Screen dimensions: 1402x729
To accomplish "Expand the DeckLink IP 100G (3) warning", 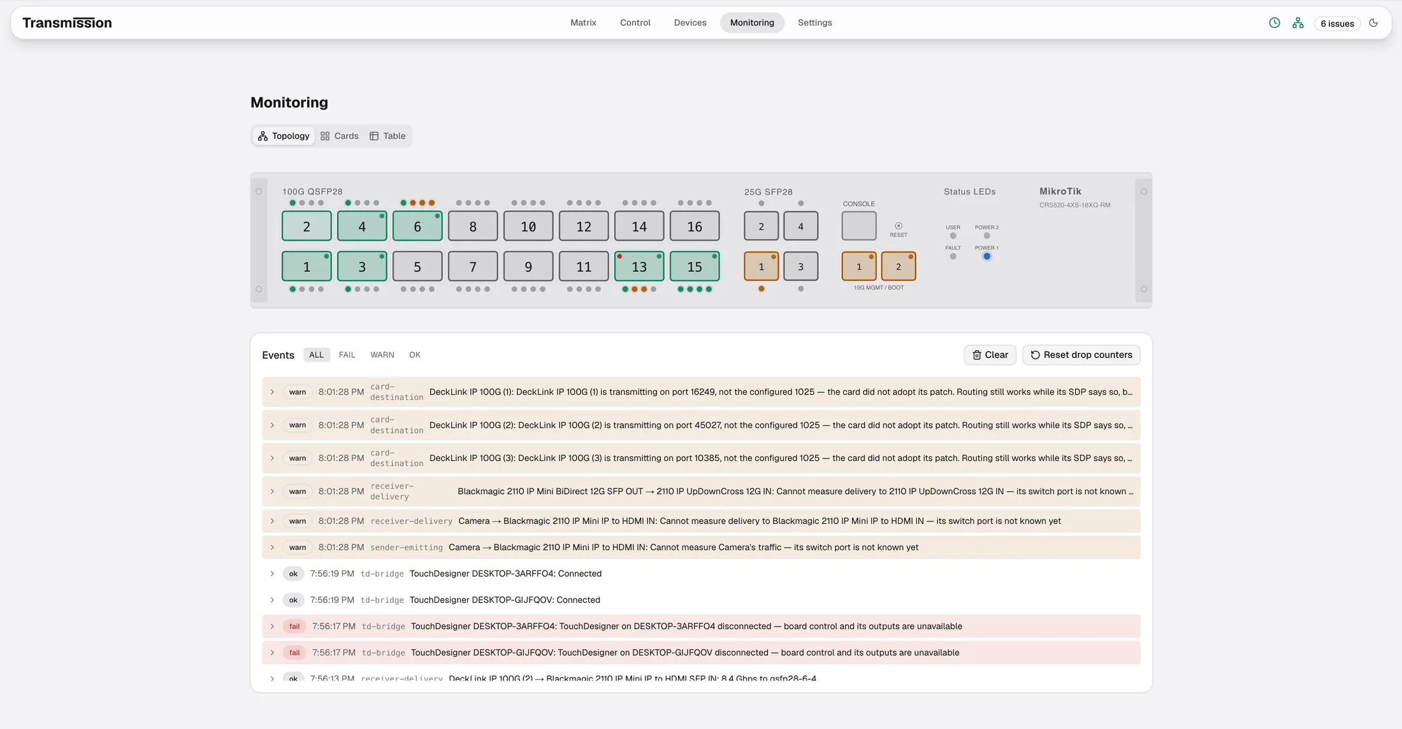I will 272,458.
